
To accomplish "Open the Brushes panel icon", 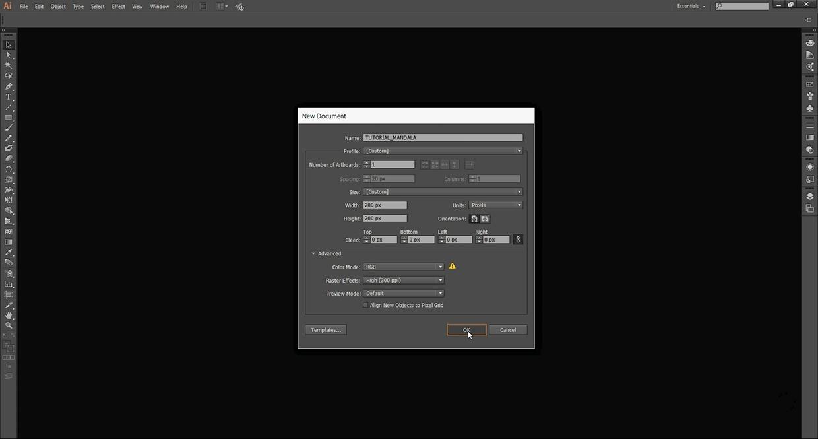I will tap(810, 96).
